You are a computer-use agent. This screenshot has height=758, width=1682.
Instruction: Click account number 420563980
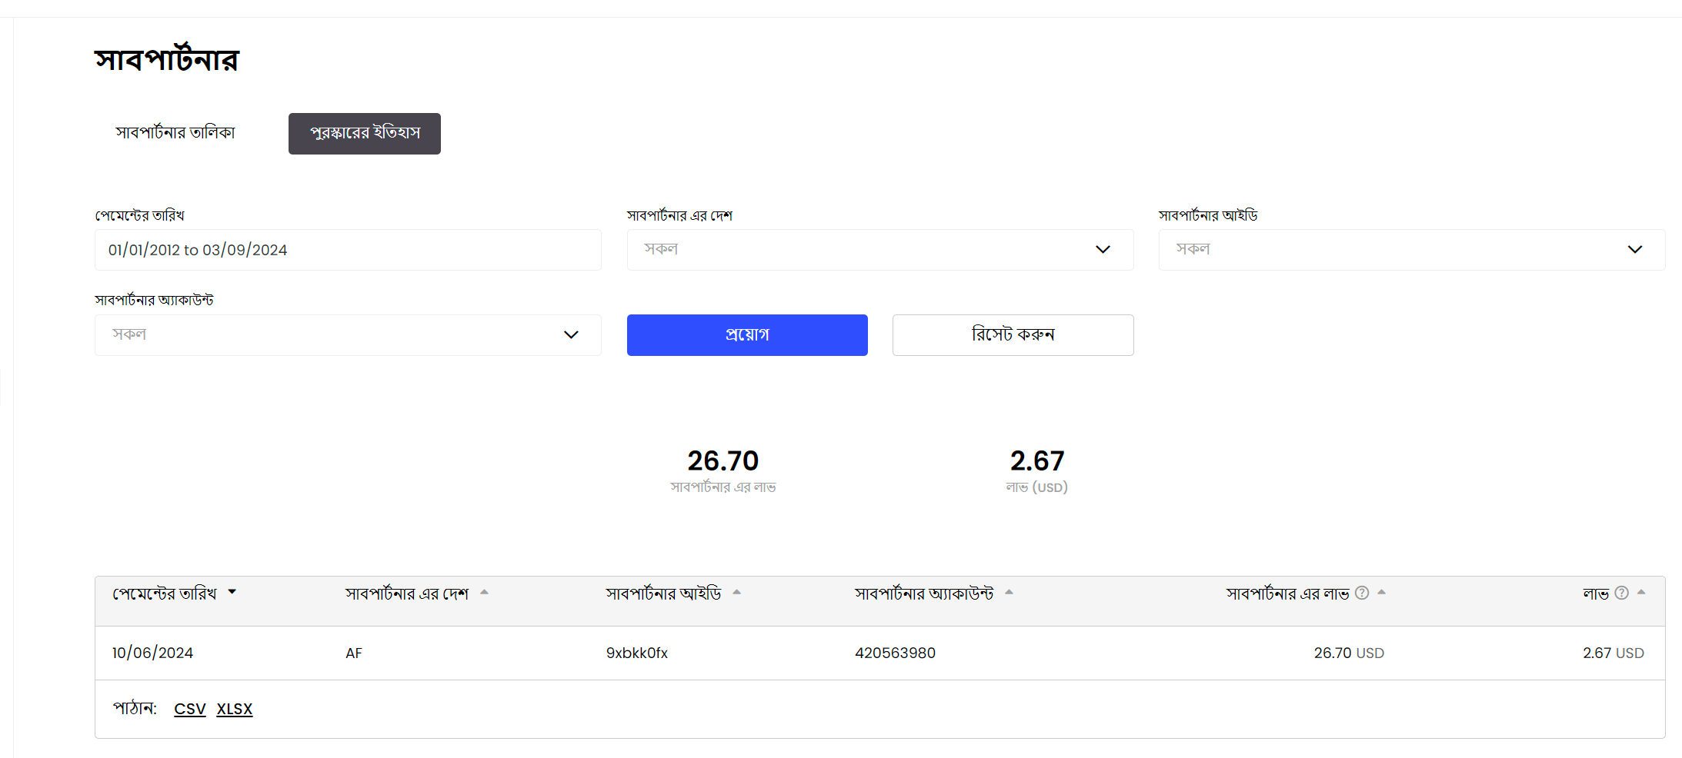pos(896,653)
